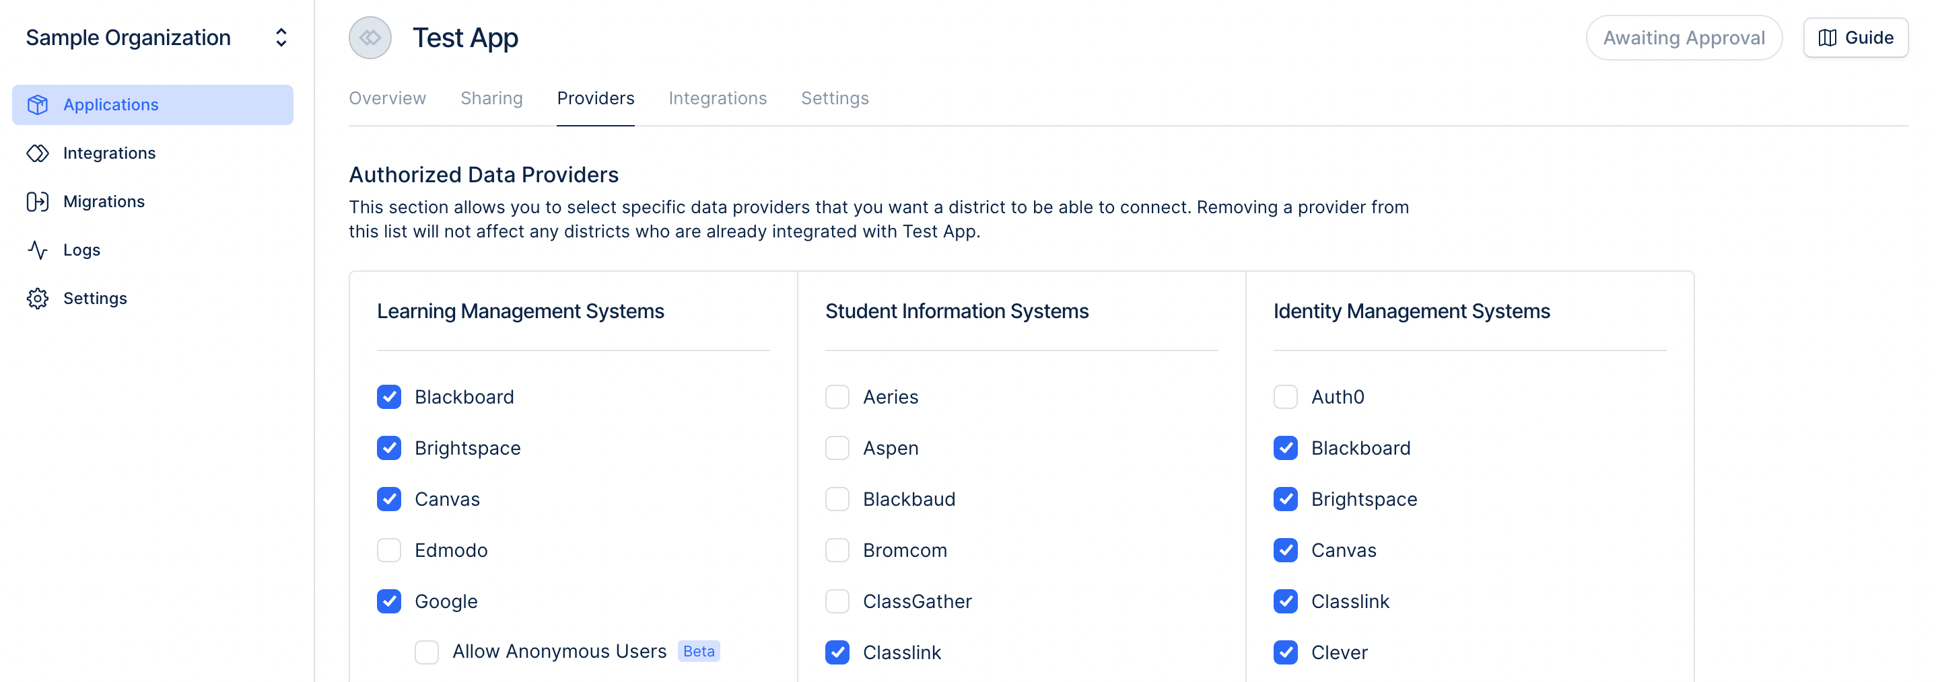
Task: Enable the ClassGather checkbox
Action: [x=837, y=601]
